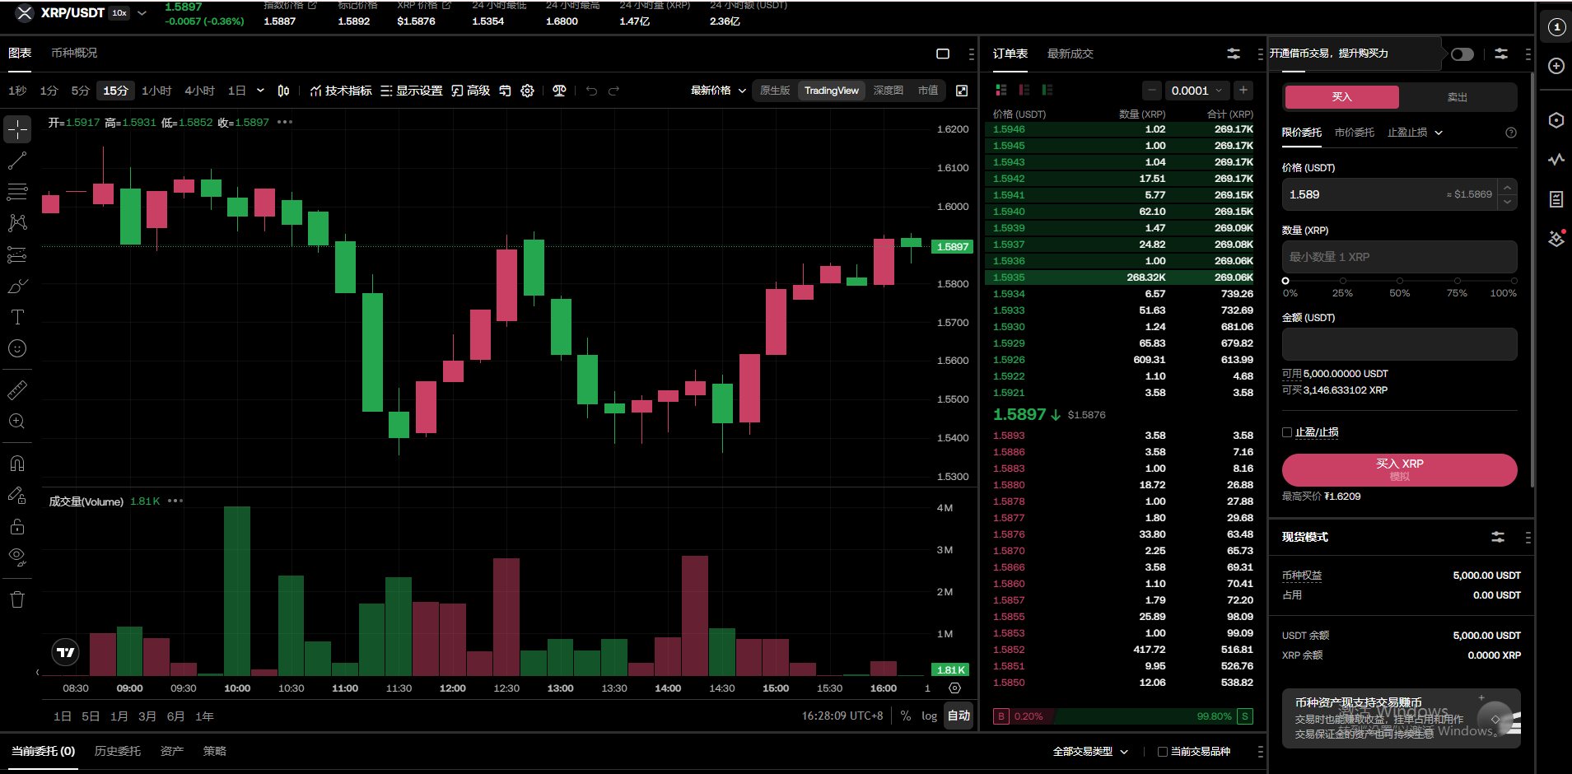Image resolution: width=1572 pixels, height=774 pixels.
Task: Open the 0.0001 price precision dropdown
Action: click(1197, 91)
